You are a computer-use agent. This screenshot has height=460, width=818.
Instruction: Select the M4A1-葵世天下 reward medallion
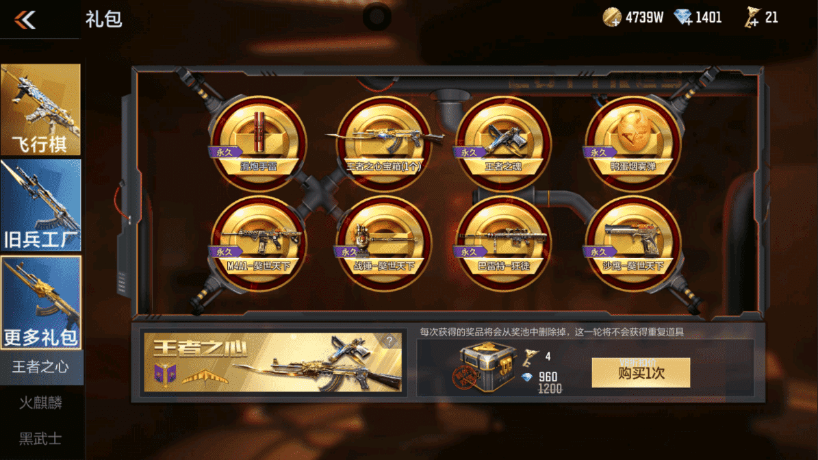tap(258, 242)
